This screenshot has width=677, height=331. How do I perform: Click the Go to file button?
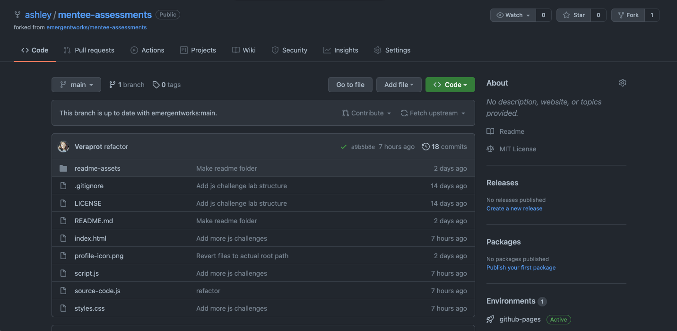[350, 85]
